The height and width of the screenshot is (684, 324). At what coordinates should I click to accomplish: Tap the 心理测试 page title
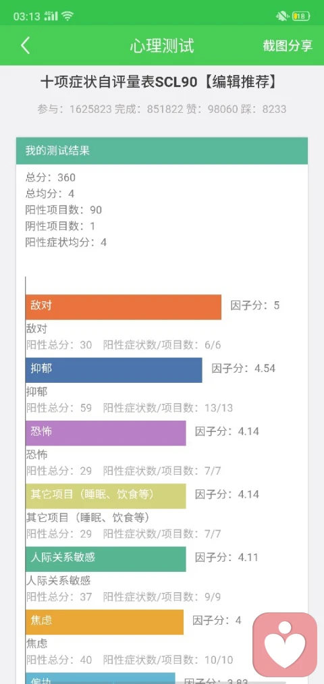click(x=162, y=46)
